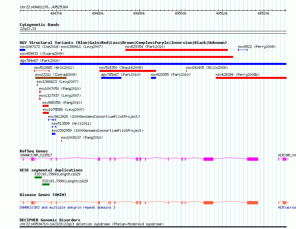Click the orange OMIM SHANK3 exon near 49517k
The width and height of the screenshot is (296, 229).
pyautogui.click(x=252, y=203)
